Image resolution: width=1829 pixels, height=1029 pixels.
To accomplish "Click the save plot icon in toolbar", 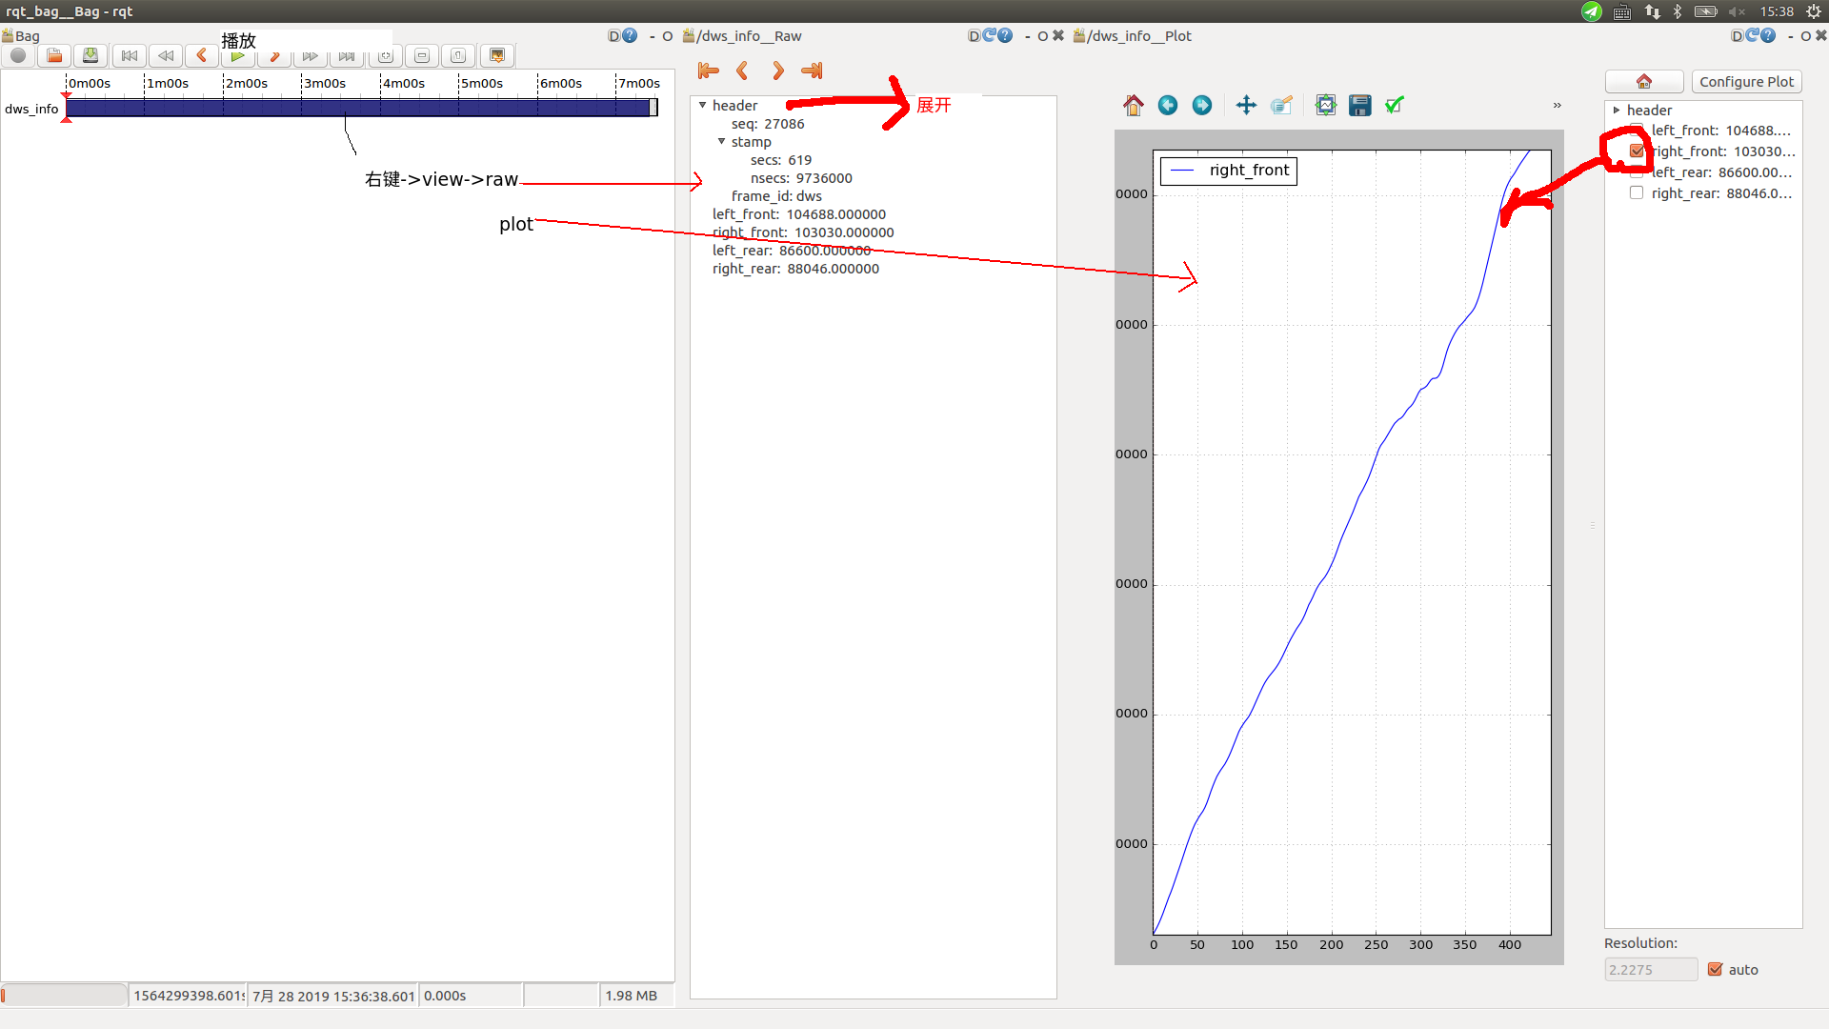I will tap(1360, 104).
